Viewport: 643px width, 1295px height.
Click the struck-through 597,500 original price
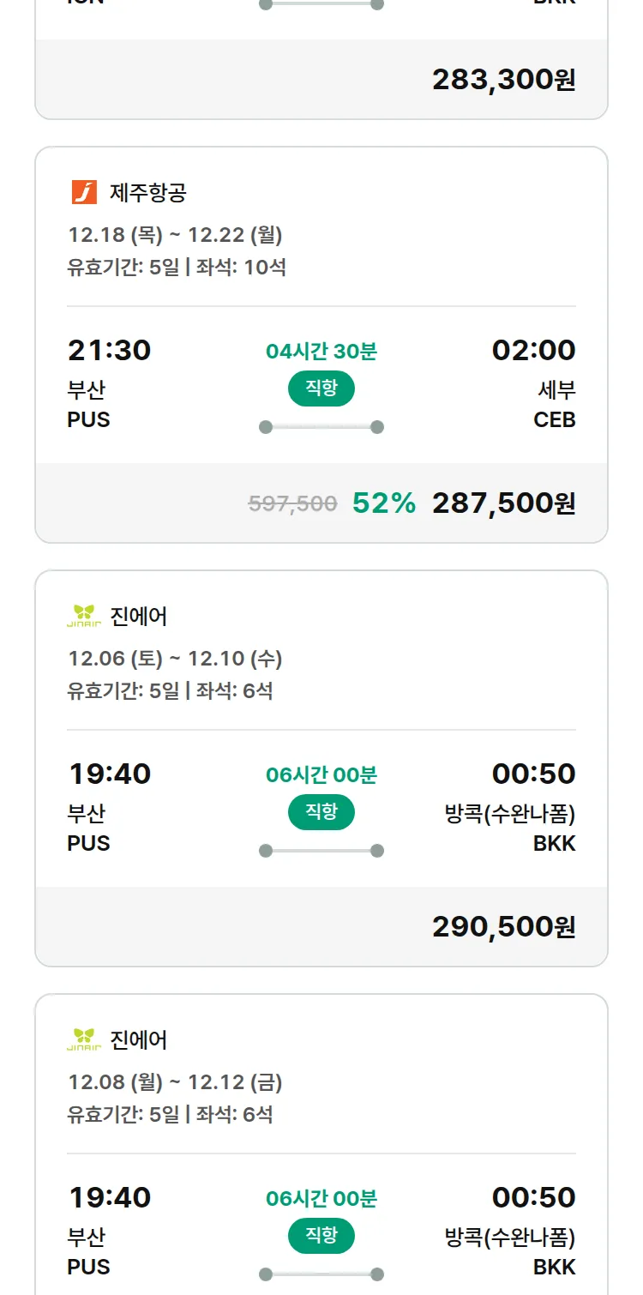[x=292, y=504]
